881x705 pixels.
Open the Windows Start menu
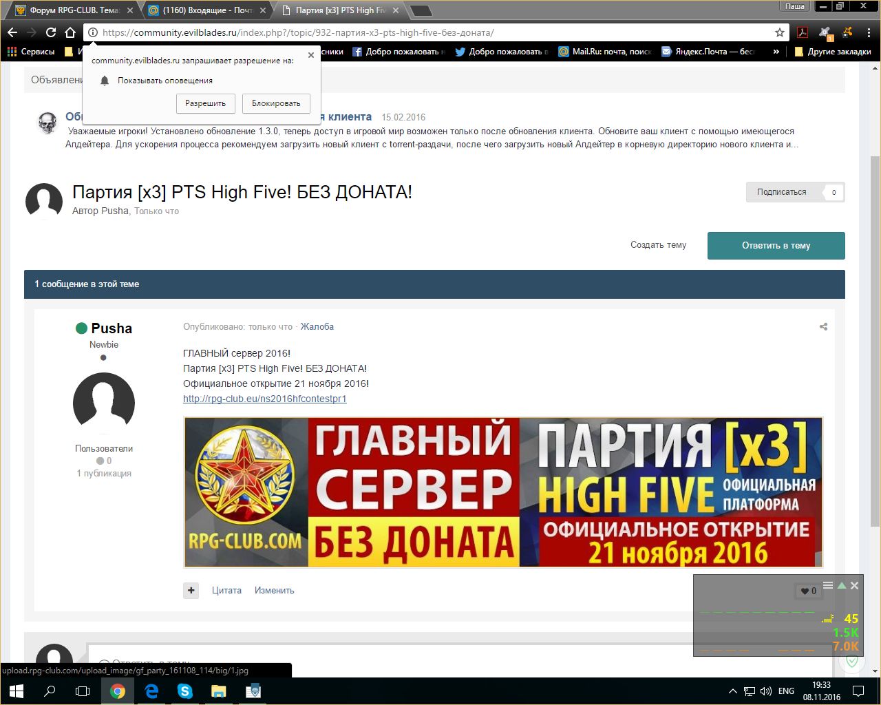17,691
